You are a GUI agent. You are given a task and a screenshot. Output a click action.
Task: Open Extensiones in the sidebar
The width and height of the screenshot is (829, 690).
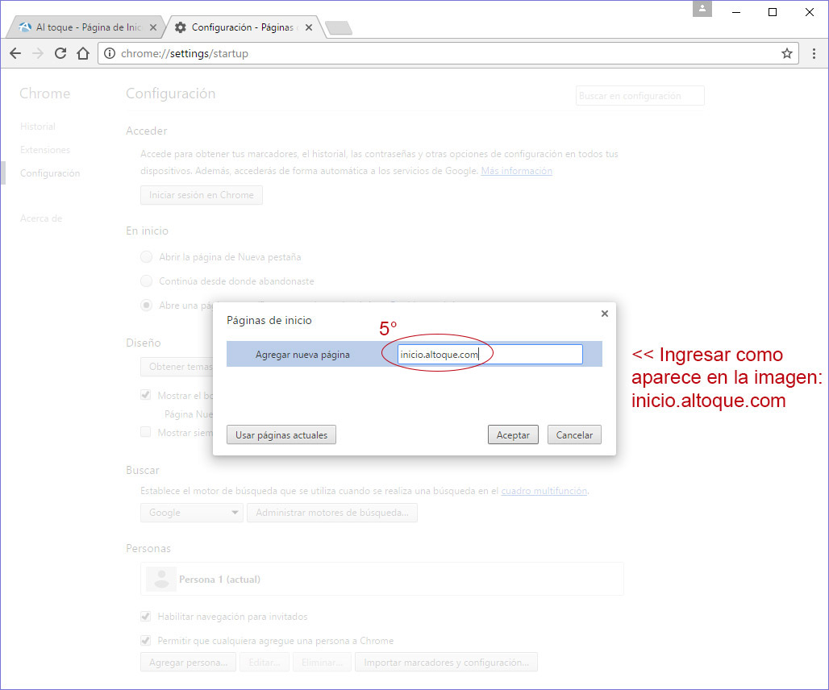tap(45, 150)
